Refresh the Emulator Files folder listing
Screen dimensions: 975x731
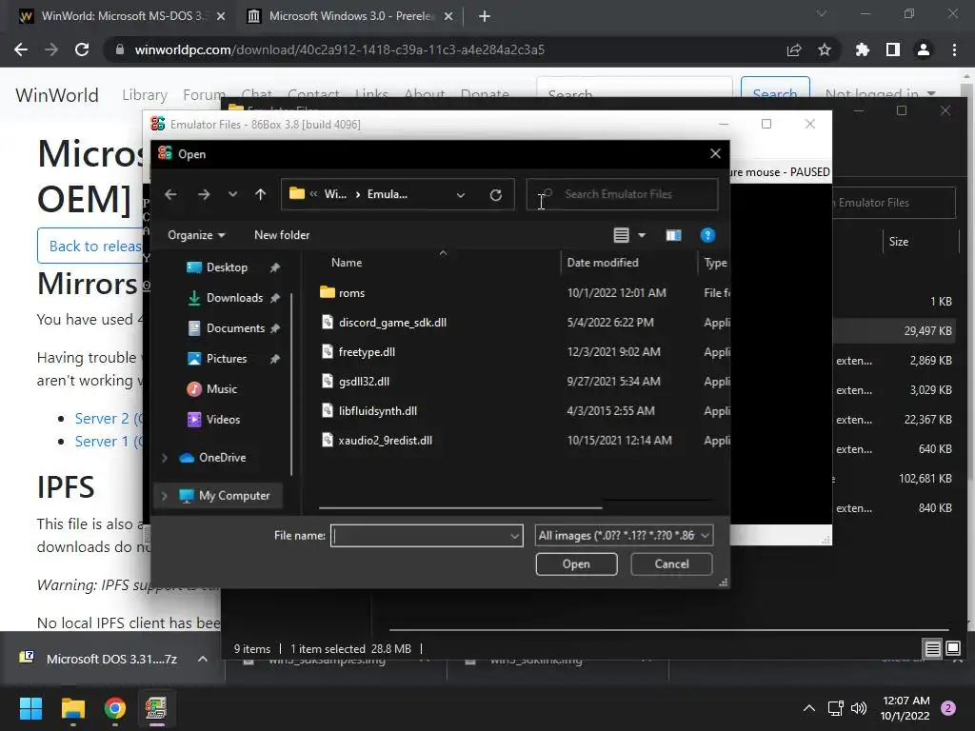pyautogui.click(x=495, y=195)
